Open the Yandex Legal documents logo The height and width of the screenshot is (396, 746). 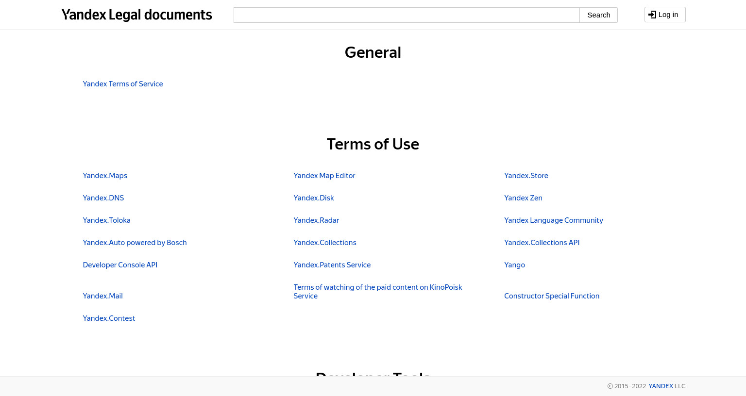(136, 15)
